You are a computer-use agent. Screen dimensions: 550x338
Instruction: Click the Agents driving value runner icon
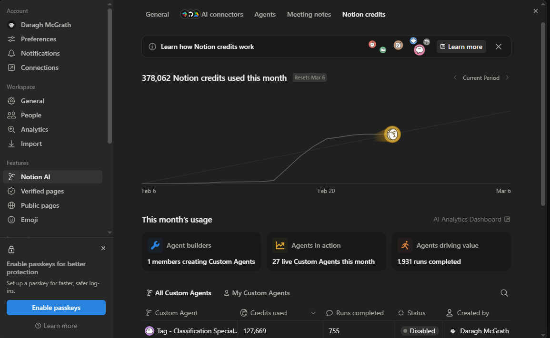click(405, 245)
